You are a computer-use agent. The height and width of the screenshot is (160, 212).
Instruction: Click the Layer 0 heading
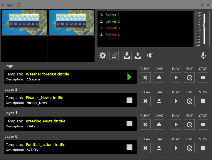pyautogui.click(x=11, y=137)
